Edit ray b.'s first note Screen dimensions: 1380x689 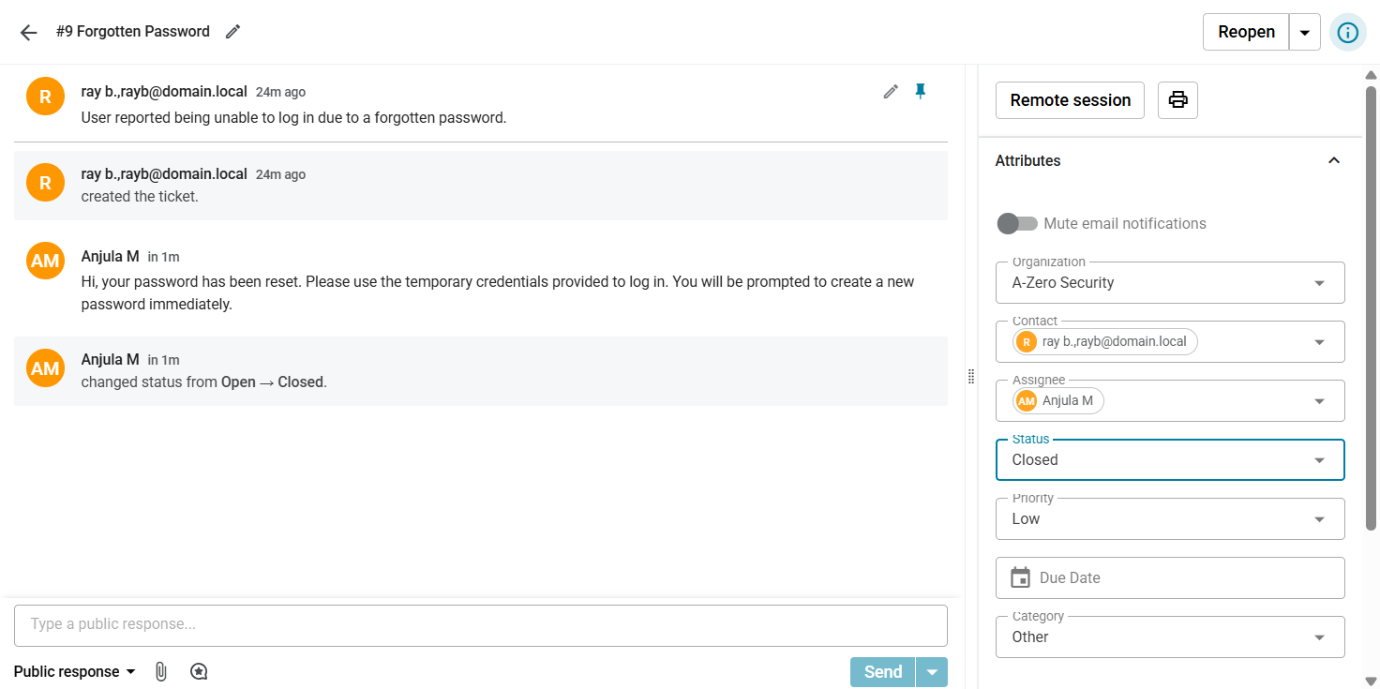891,91
